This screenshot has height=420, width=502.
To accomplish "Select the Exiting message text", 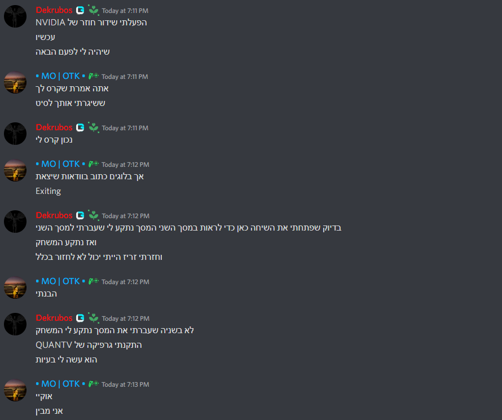I will pyautogui.click(x=48, y=191).
